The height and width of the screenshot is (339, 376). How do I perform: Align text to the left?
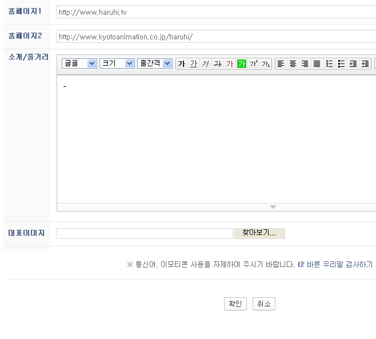281,63
